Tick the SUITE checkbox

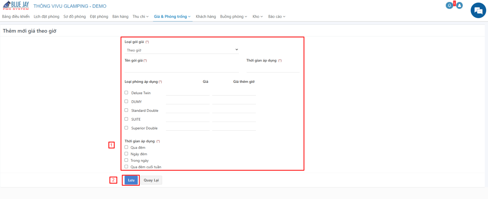click(x=126, y=119)
